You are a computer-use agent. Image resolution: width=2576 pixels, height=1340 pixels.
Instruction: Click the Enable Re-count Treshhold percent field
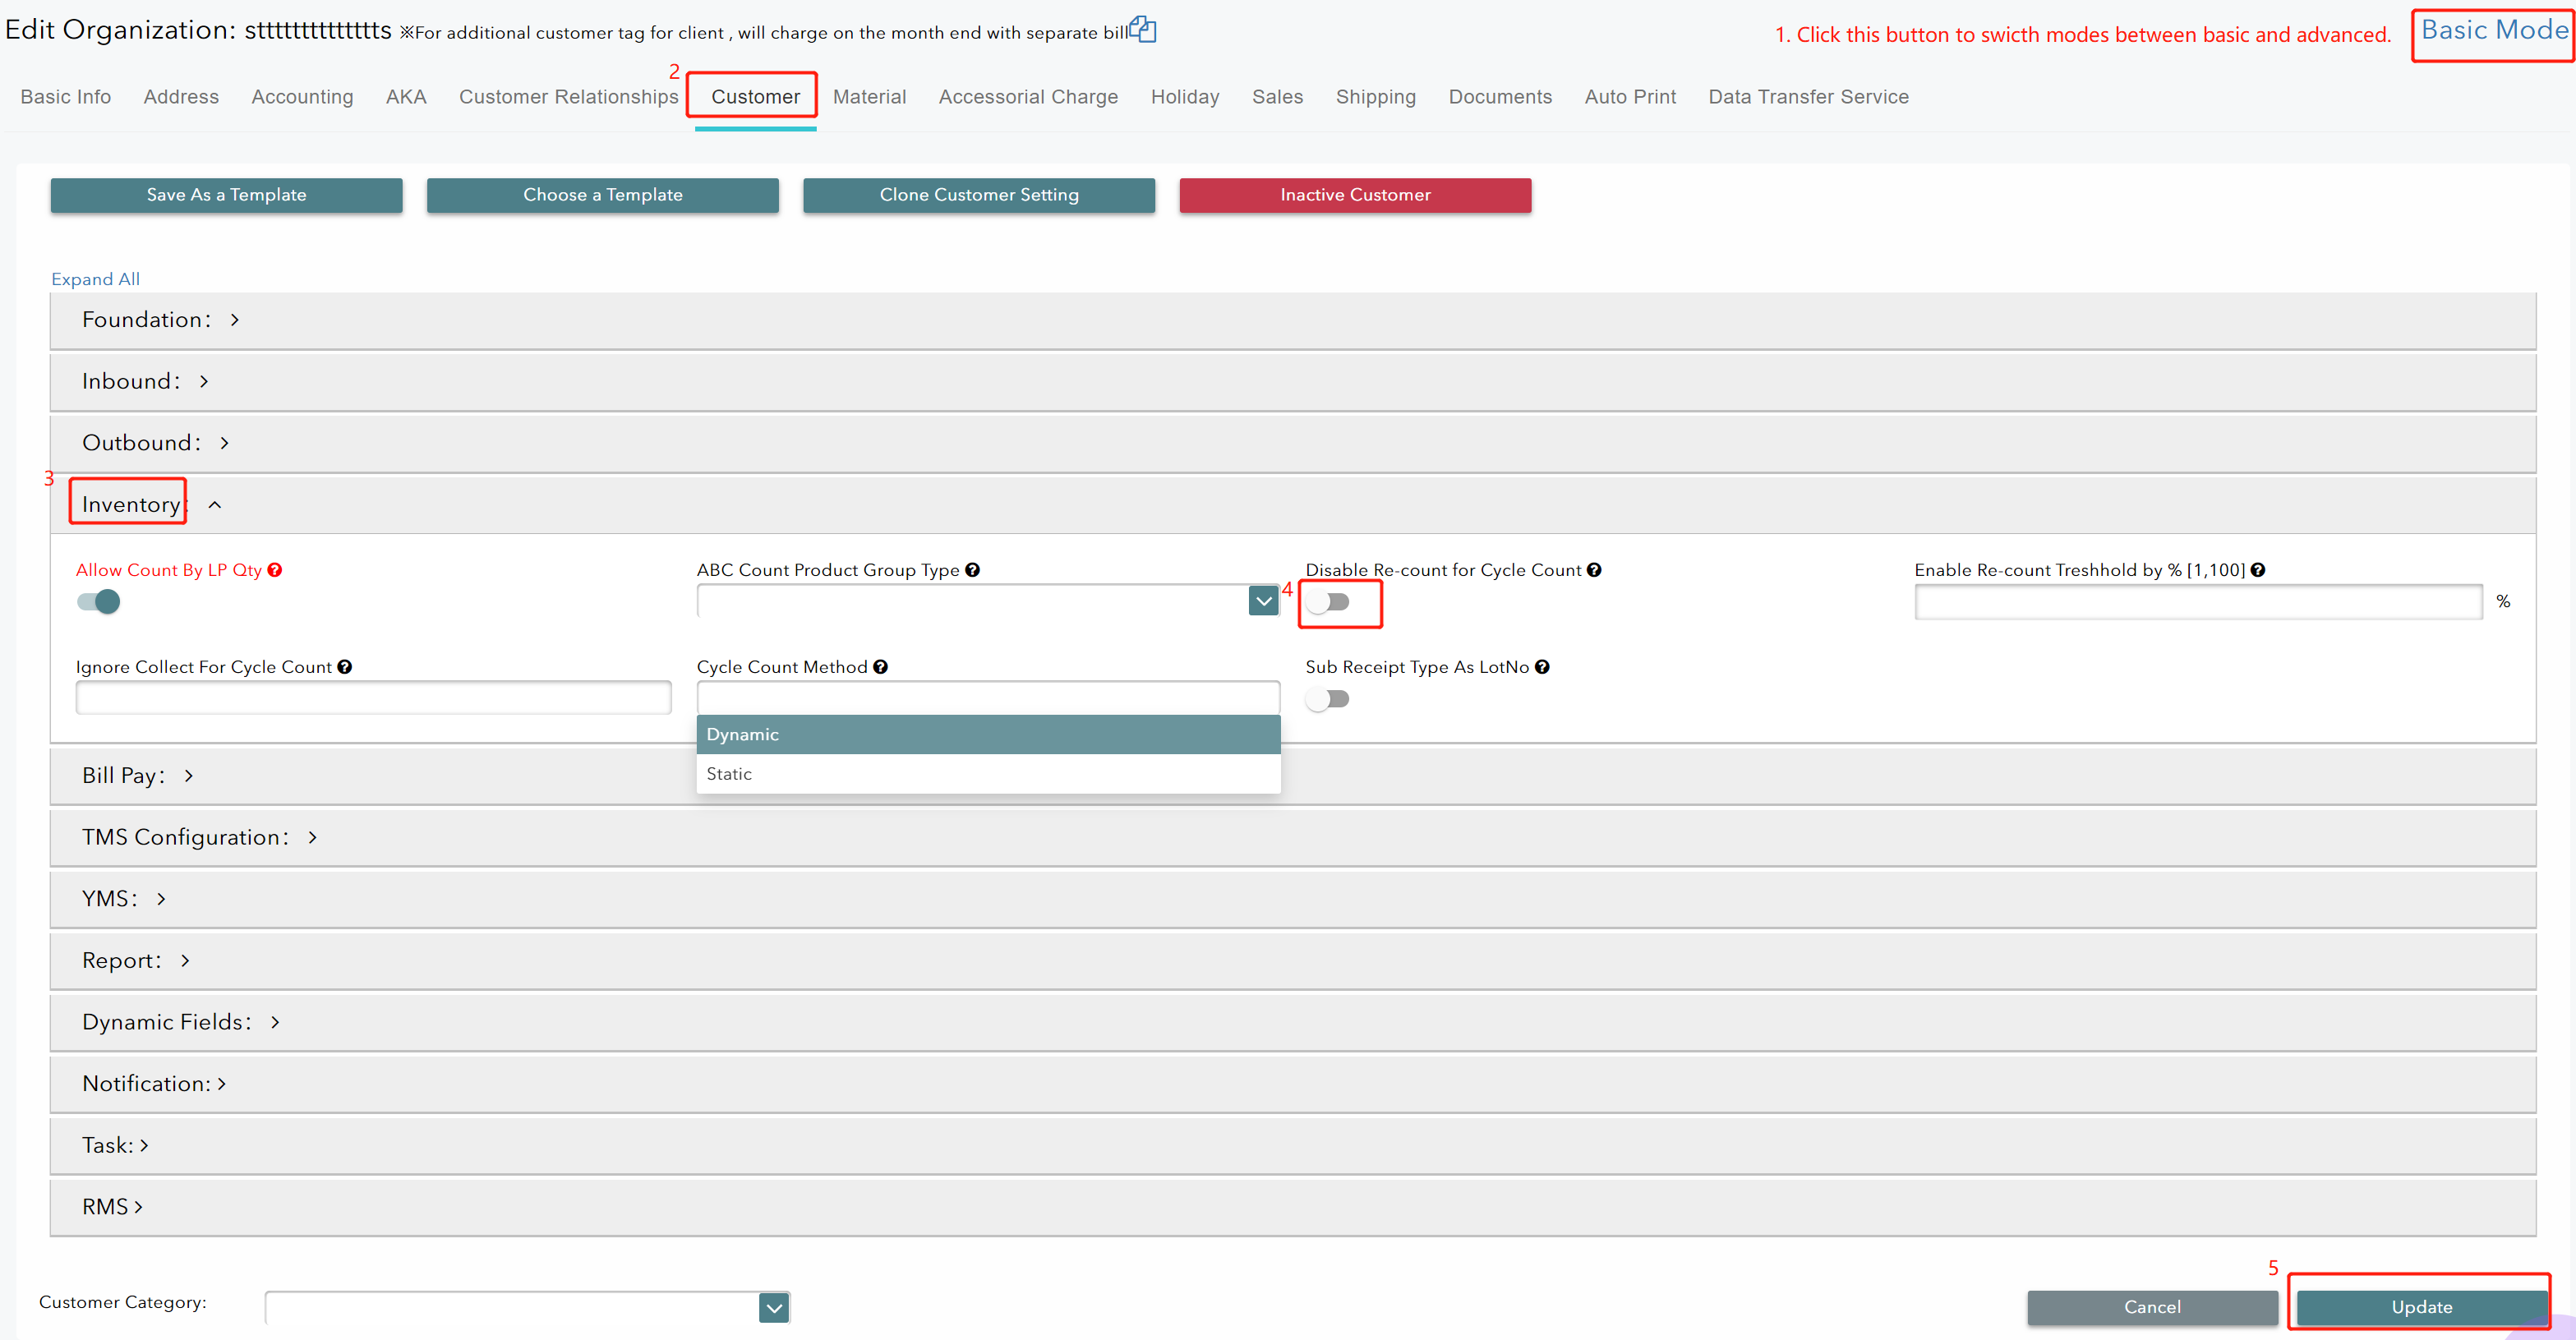(x=2198, y=601)
